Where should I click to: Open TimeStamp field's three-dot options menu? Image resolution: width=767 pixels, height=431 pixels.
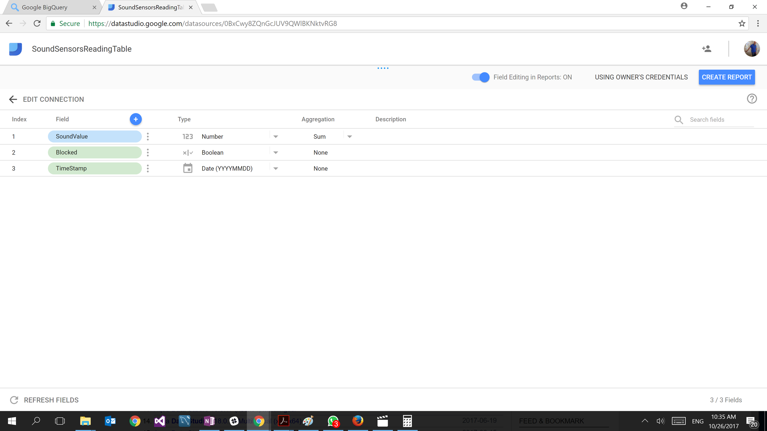[x=148, y=169]
